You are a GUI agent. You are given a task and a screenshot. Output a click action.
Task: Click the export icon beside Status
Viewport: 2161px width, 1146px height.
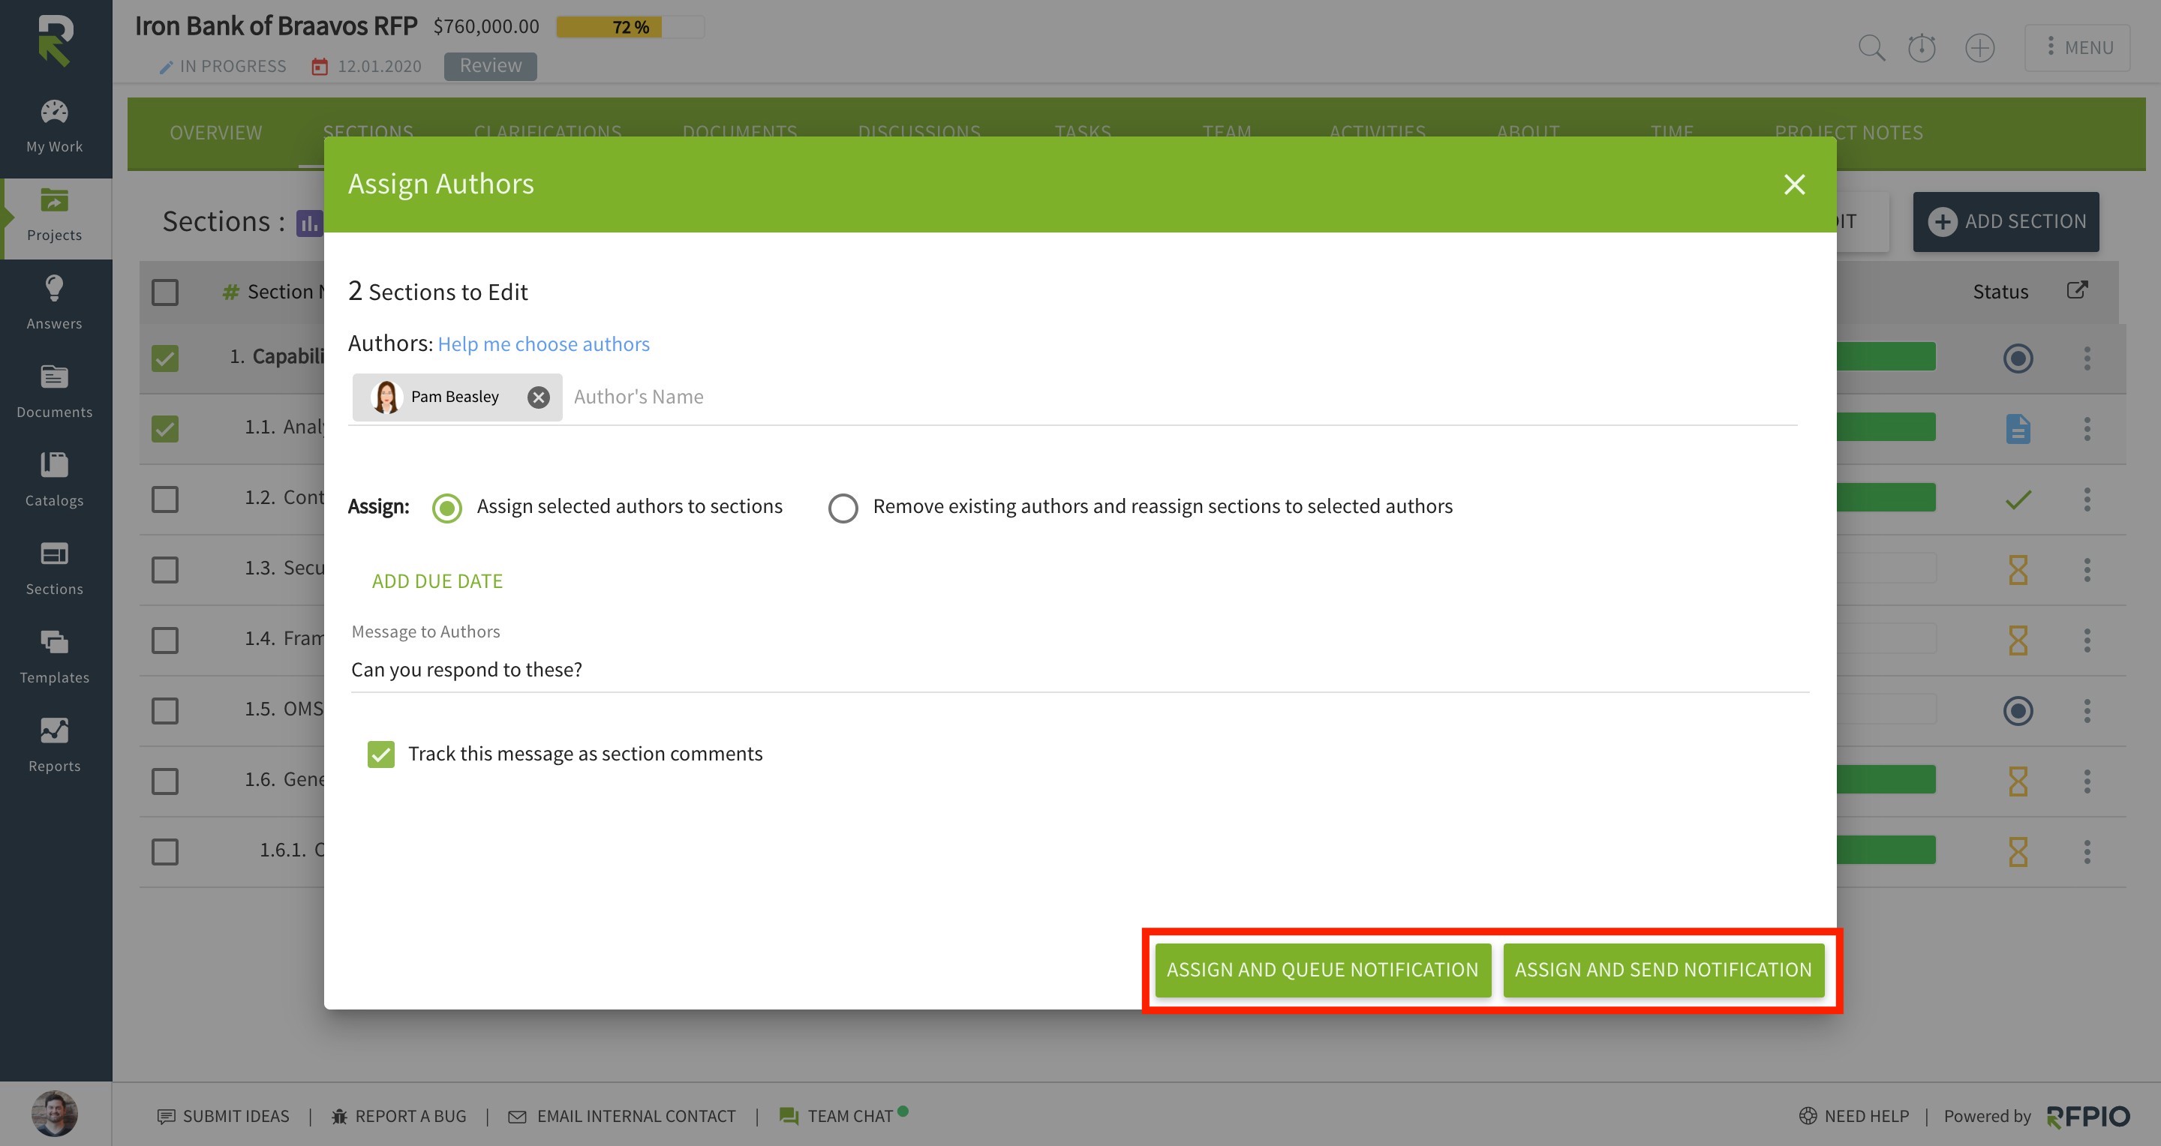click(x=2077, y=290)
